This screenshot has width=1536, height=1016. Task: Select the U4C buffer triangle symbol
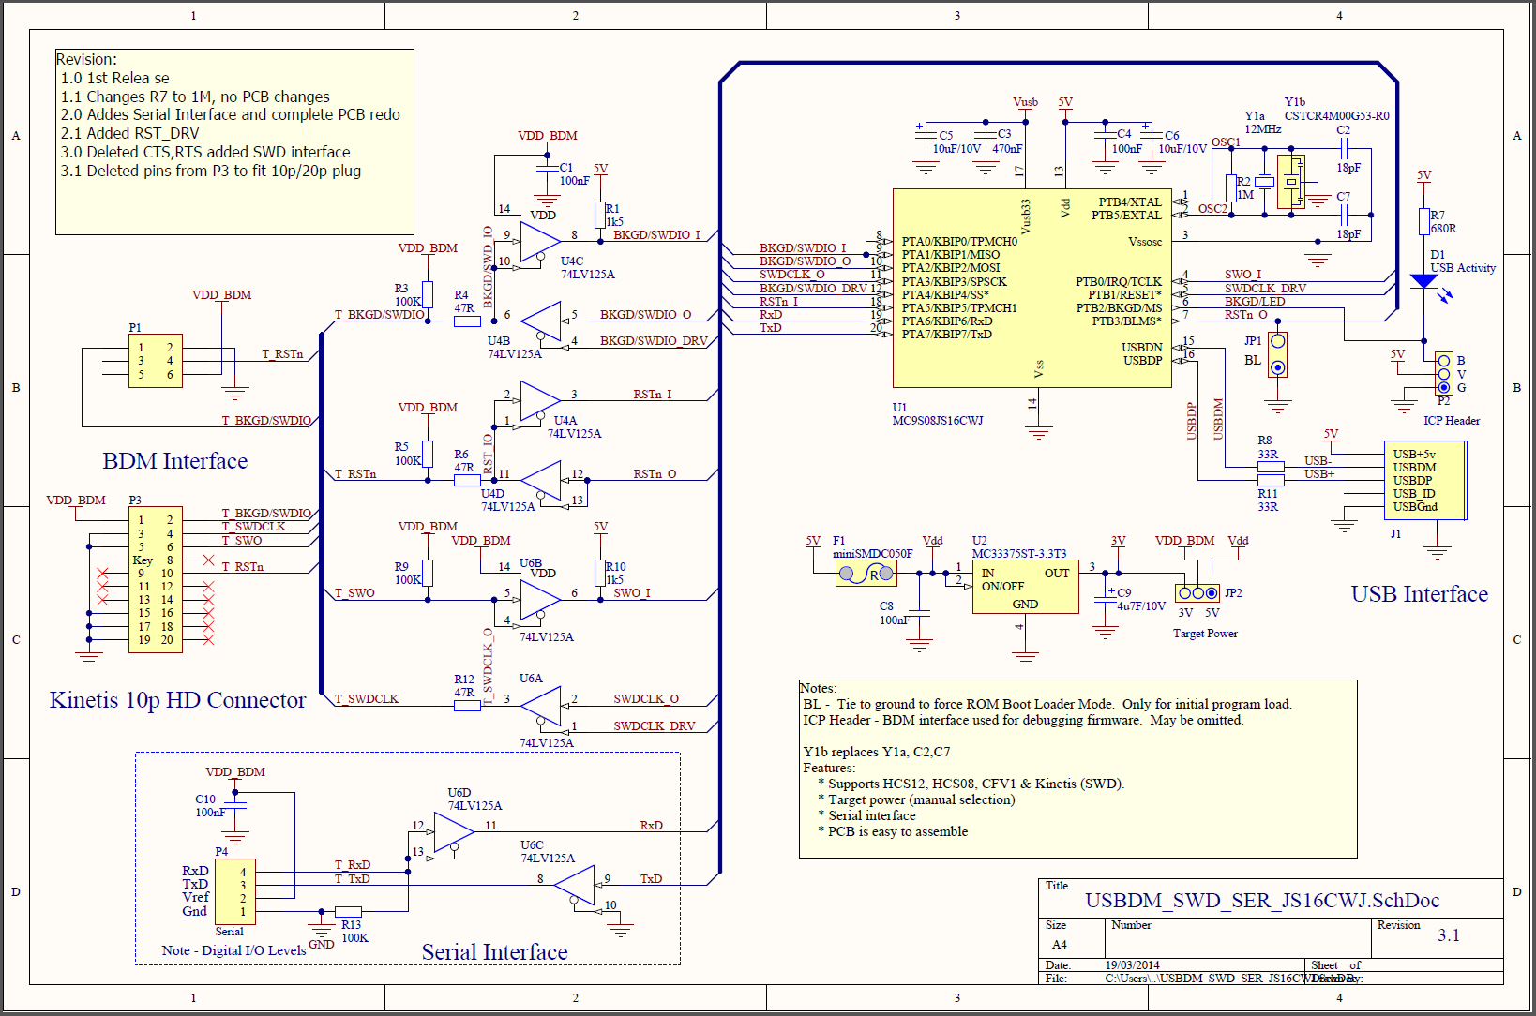[540, 242]
